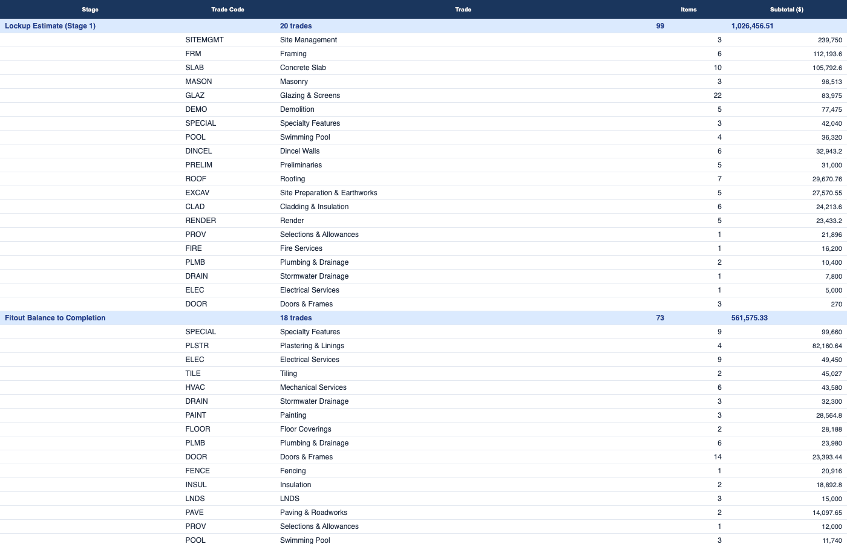Select the 18 trades summary cell

coord(296,318)
